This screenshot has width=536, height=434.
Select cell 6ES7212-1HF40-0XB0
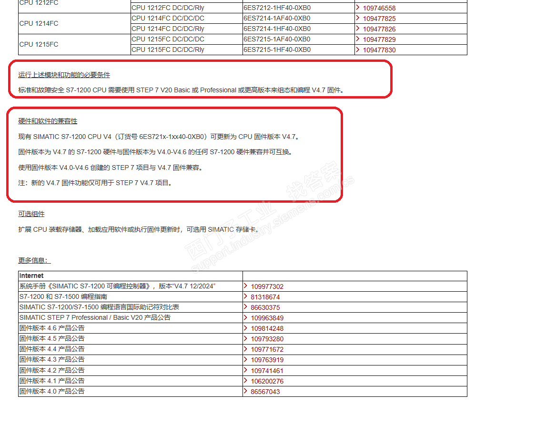point(299,8)
